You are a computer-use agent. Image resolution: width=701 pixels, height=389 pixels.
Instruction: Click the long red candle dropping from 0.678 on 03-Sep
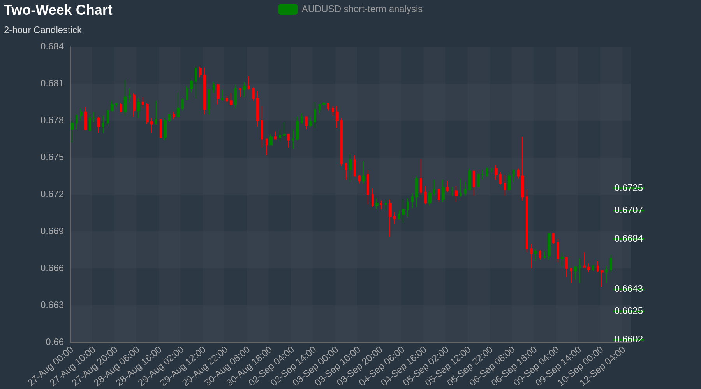[342, 142]
